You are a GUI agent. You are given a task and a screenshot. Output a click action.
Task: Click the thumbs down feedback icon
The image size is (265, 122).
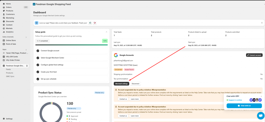coord(95,23)
